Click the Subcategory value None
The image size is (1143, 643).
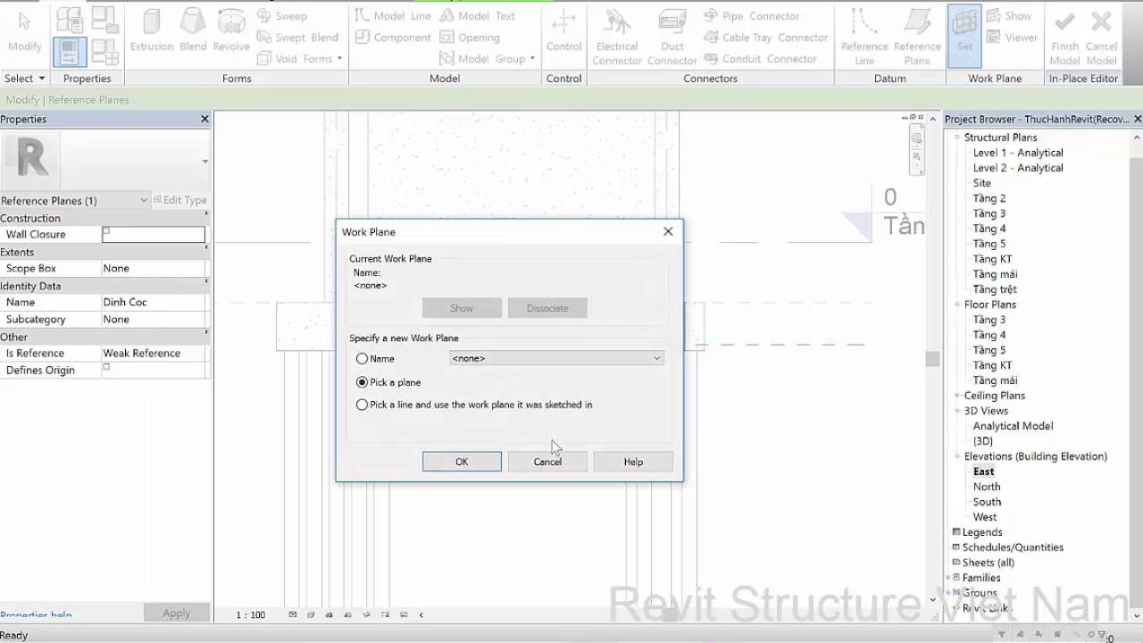click(x=153, y=319)
